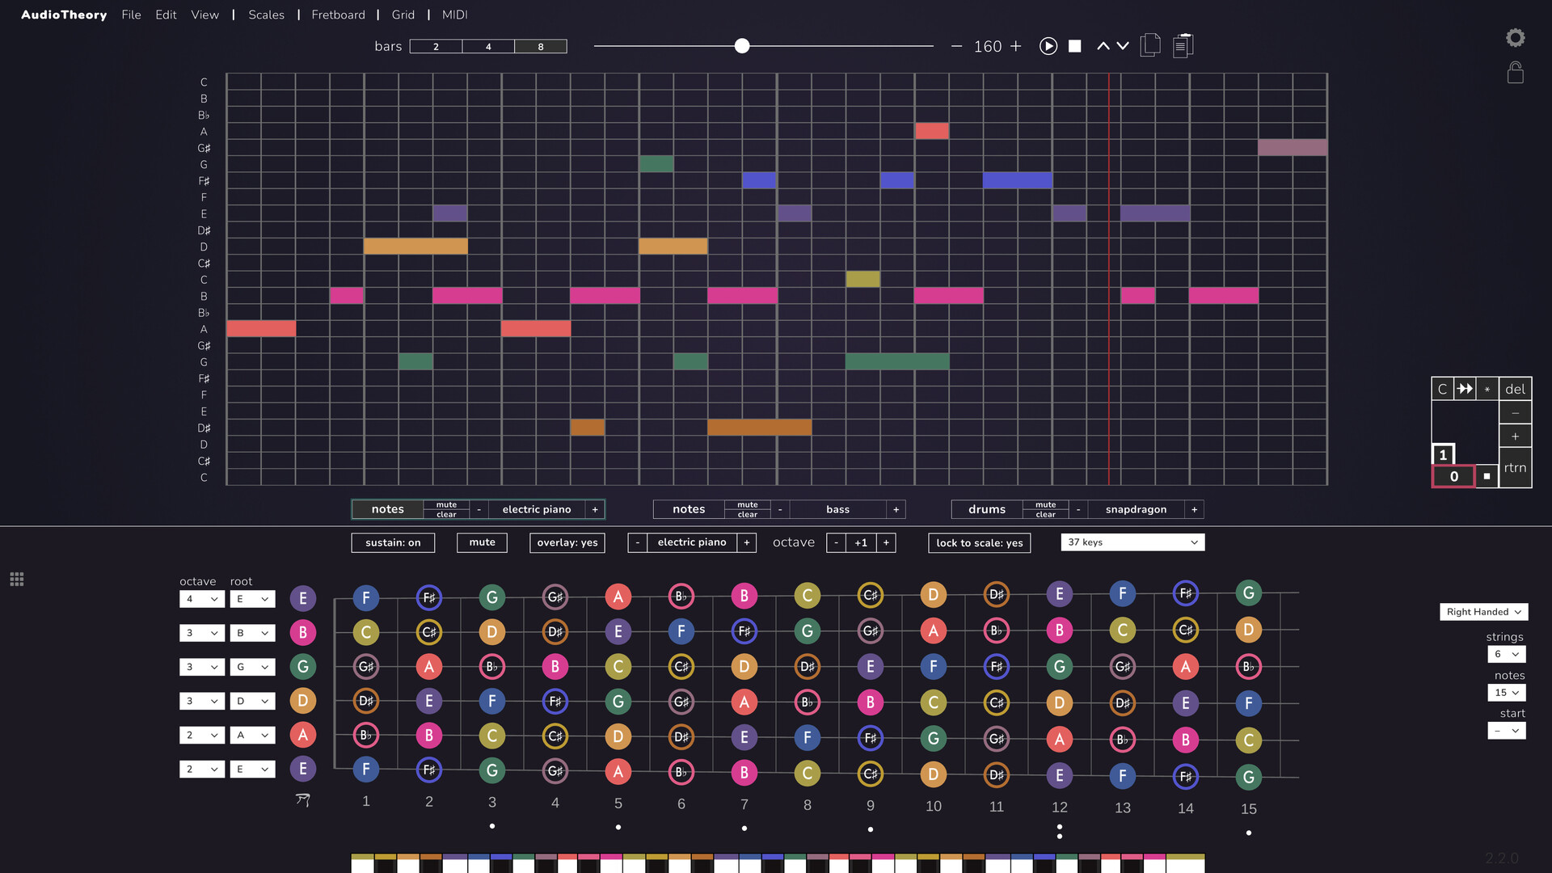
Task: Toggle lock to scale setting
Action: [979, 542]
